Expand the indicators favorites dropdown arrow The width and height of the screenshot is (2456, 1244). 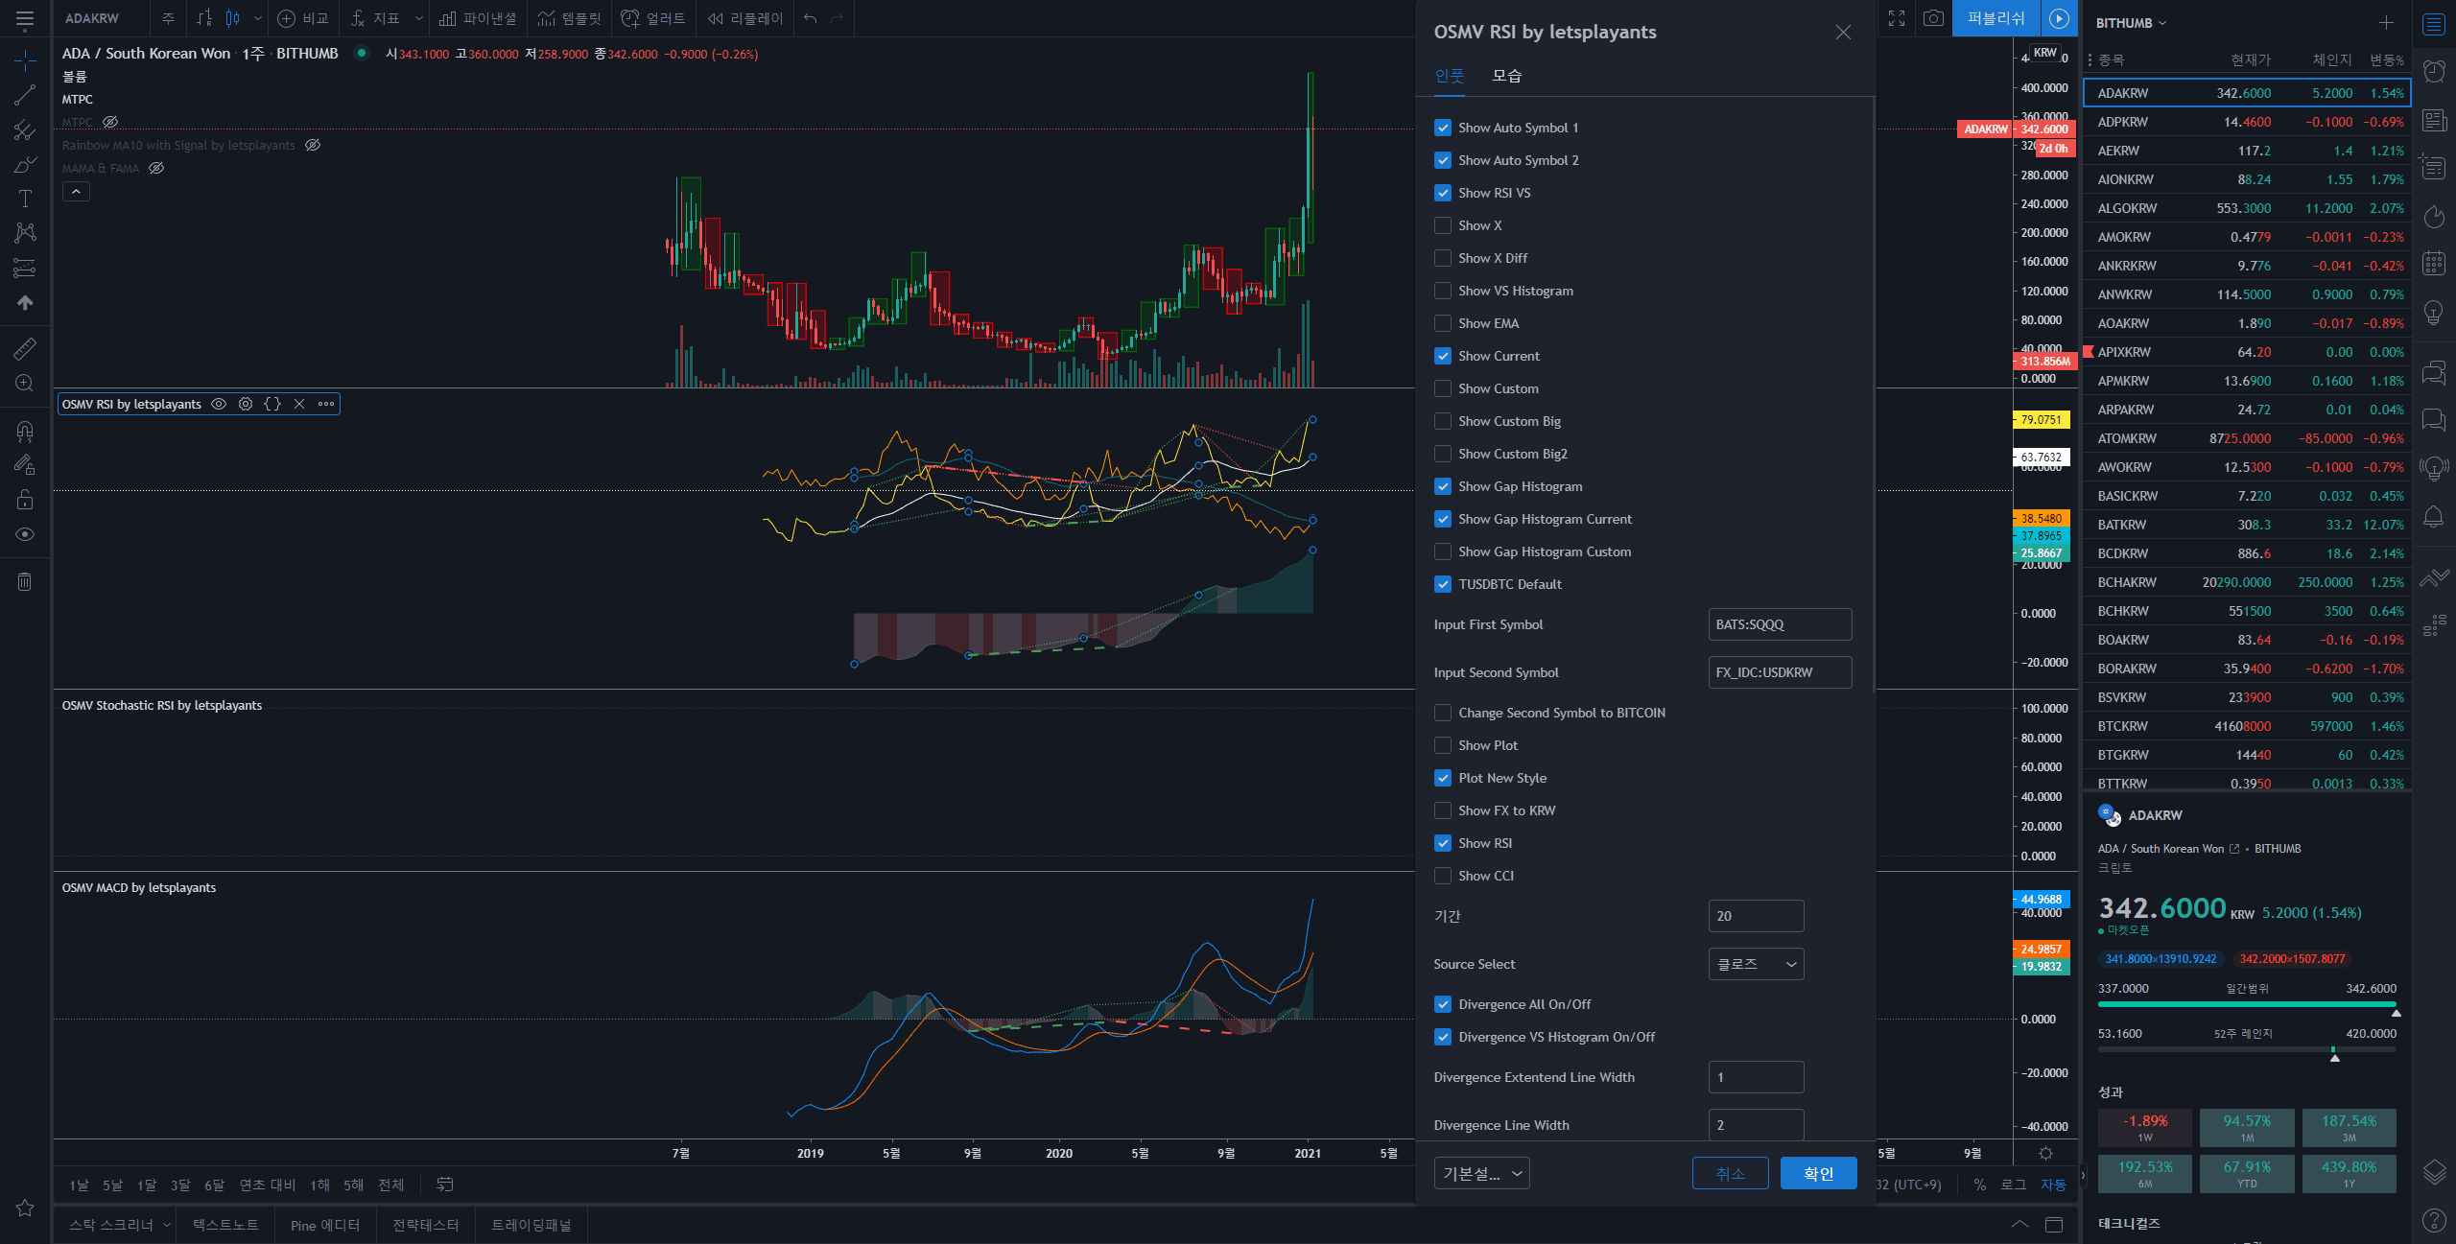pyautogui.click(x=418, y=18)
